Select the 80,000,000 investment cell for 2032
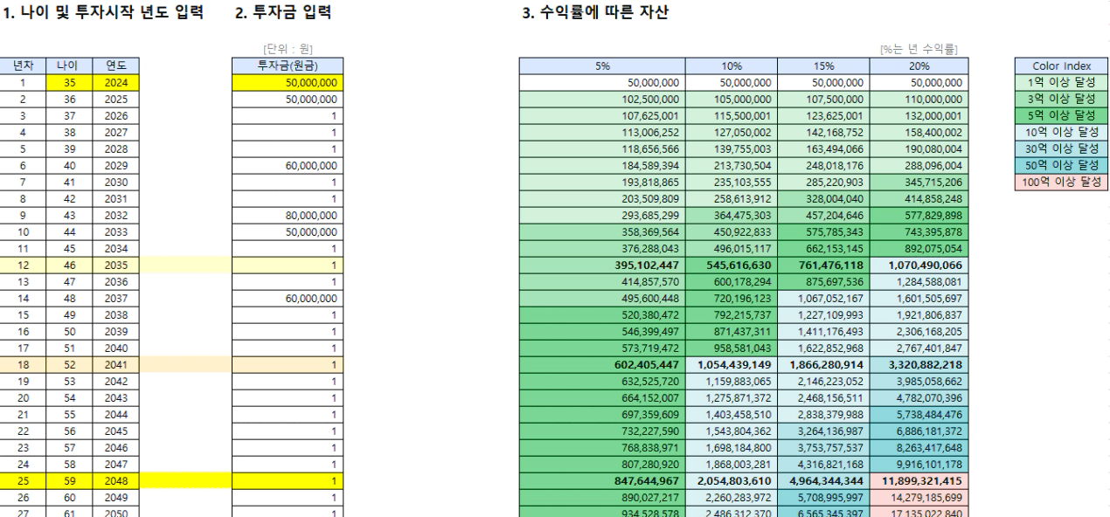Viewport: 1110px width, 517px height. [x=288, y=215]
